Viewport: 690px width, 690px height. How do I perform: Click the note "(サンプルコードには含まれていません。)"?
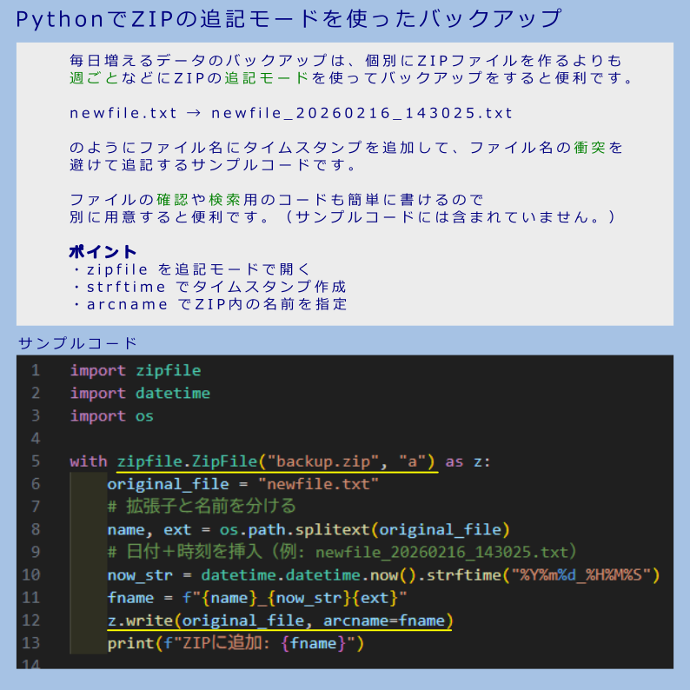[451, 217]
